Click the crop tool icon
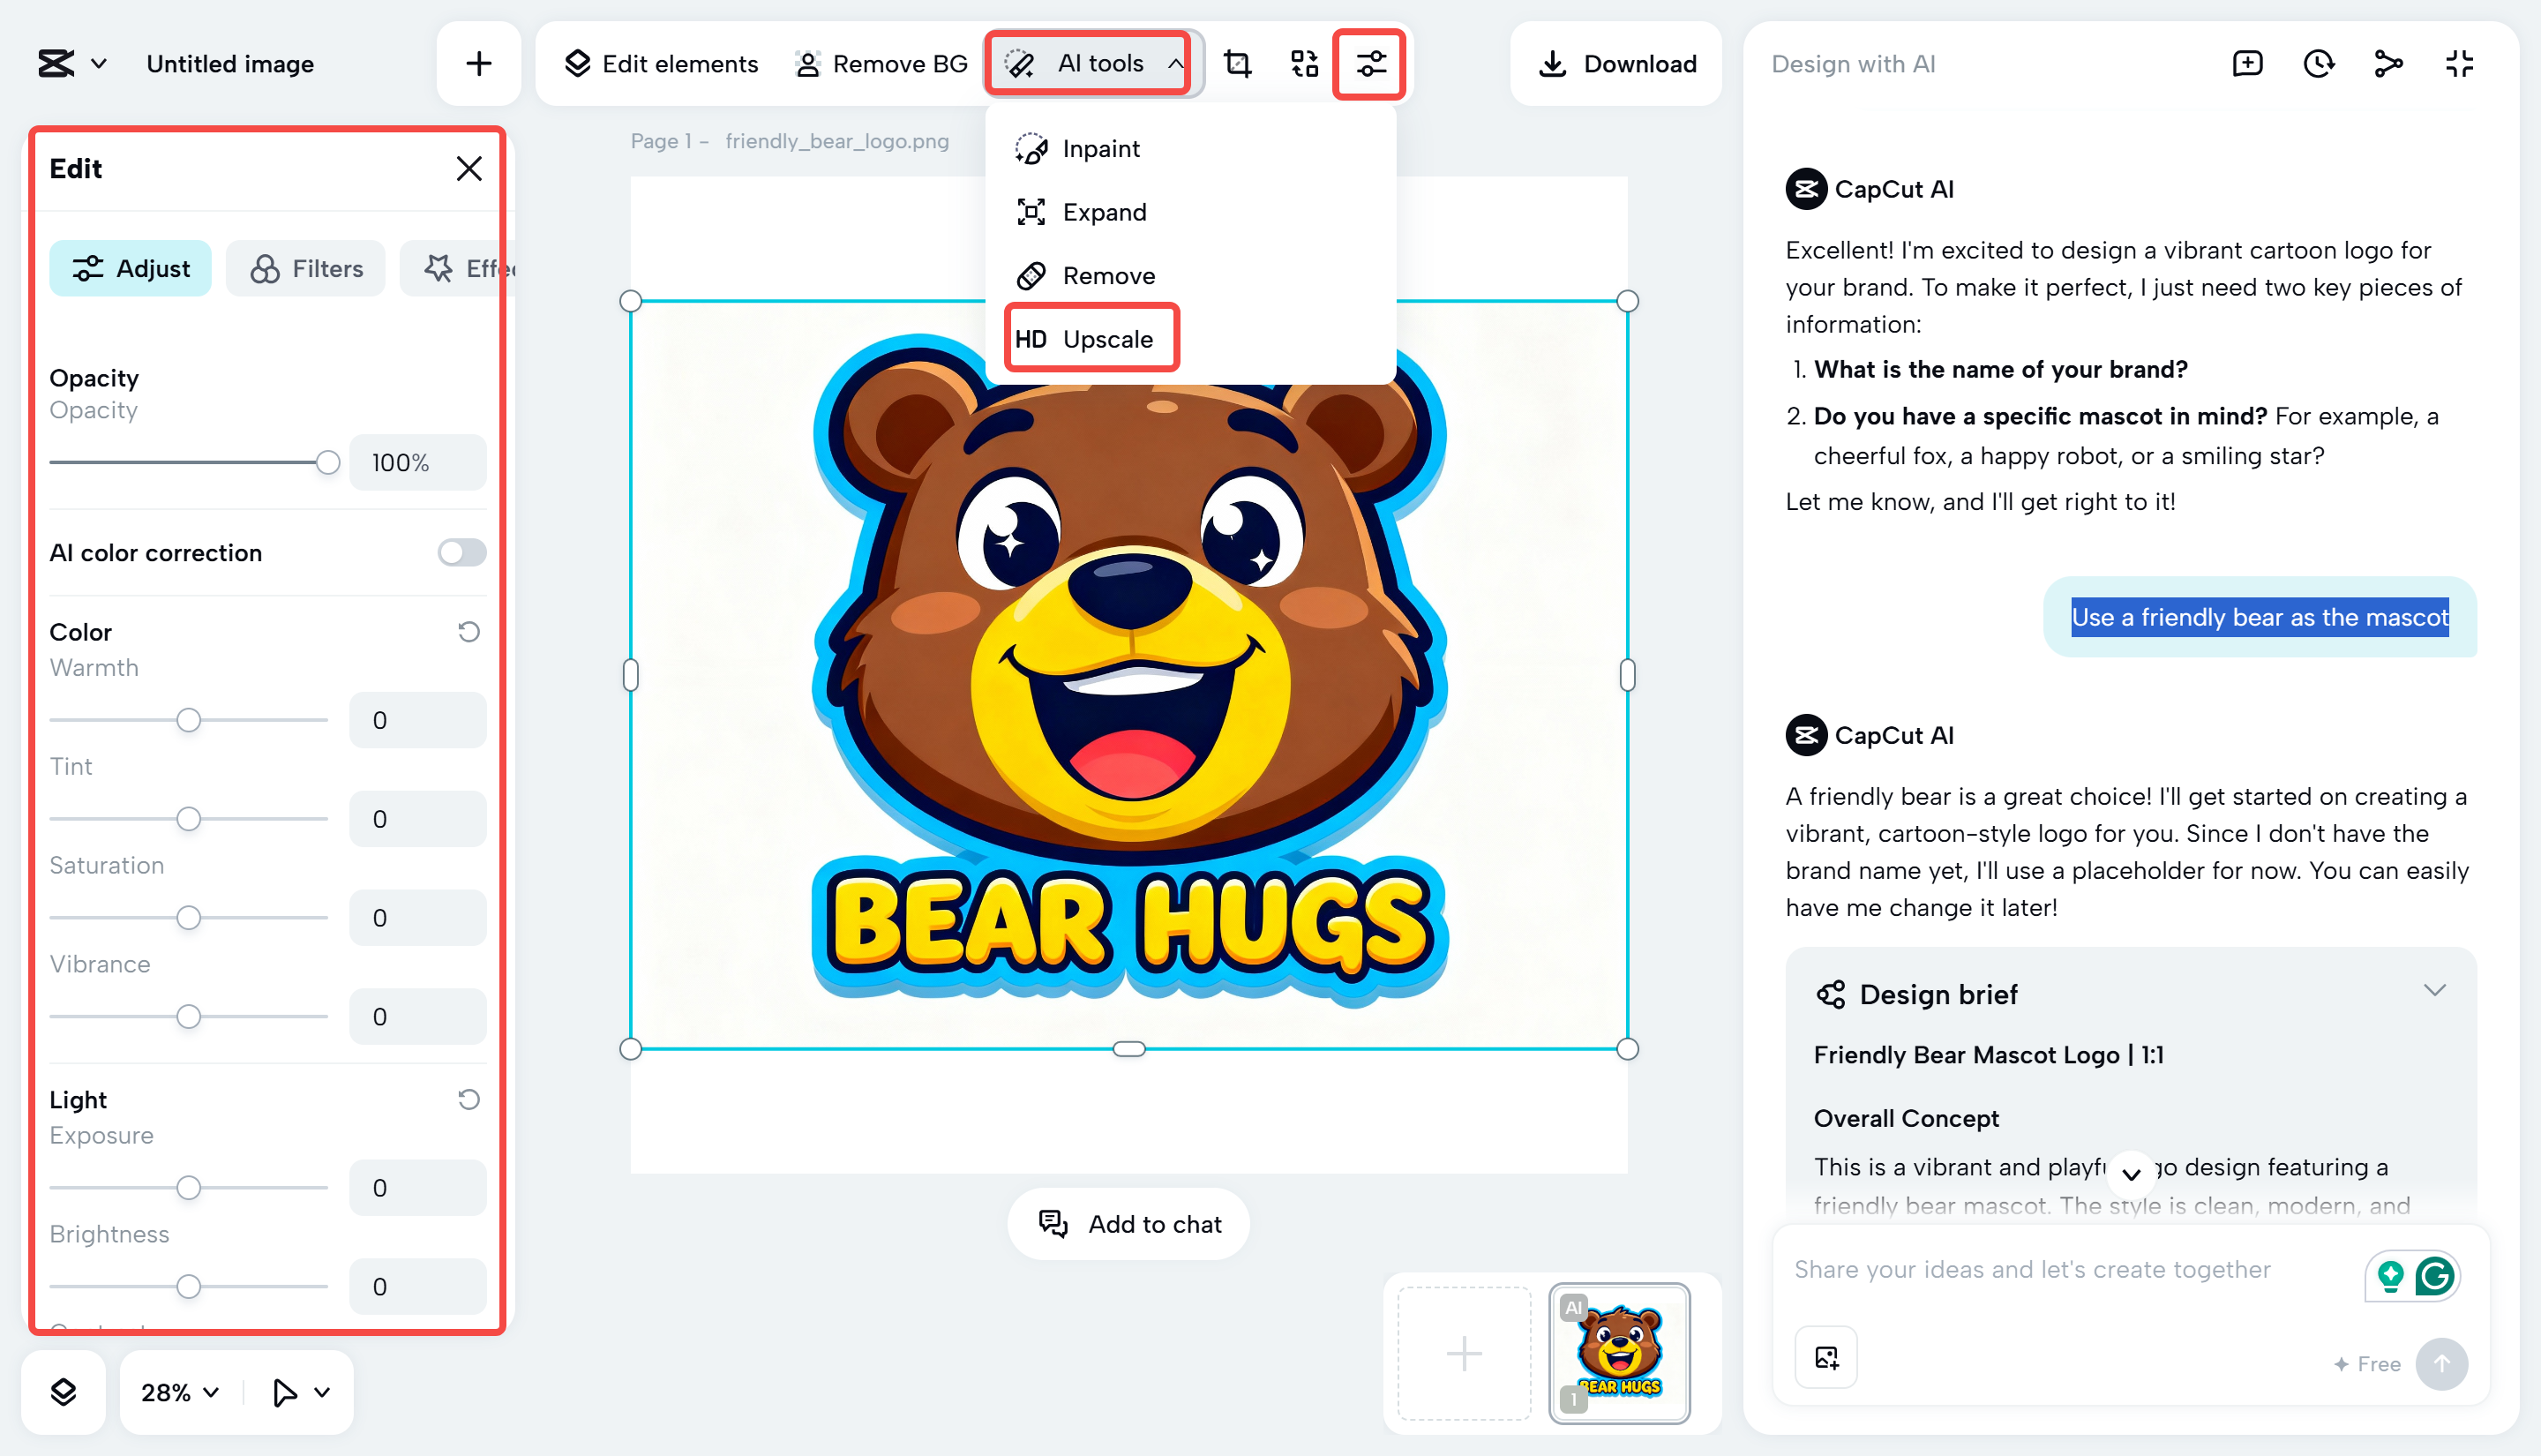Viewport: 2541px width, 1456px height. 1238,64
